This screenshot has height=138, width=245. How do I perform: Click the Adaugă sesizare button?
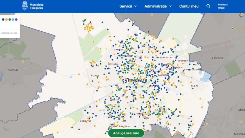(x=126, y=133)
